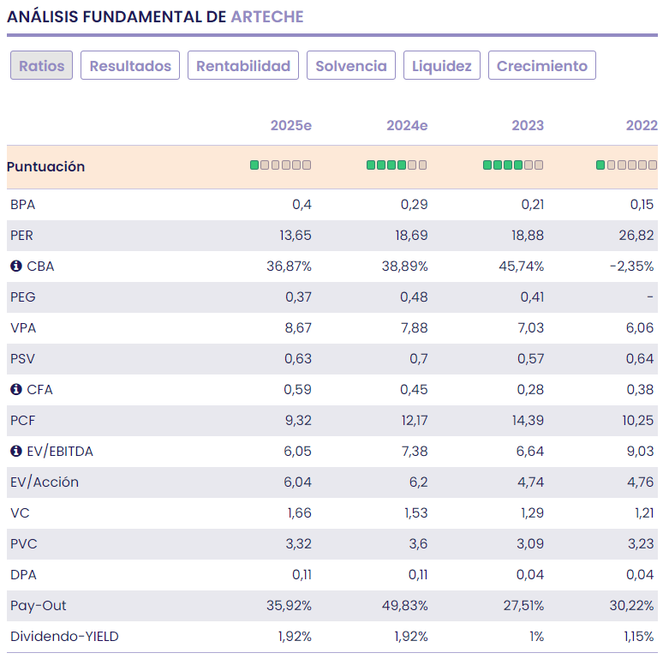Click the 2024e Puntuación score bar
Viewport: 669px width, 665px height.
coord(397,165)
